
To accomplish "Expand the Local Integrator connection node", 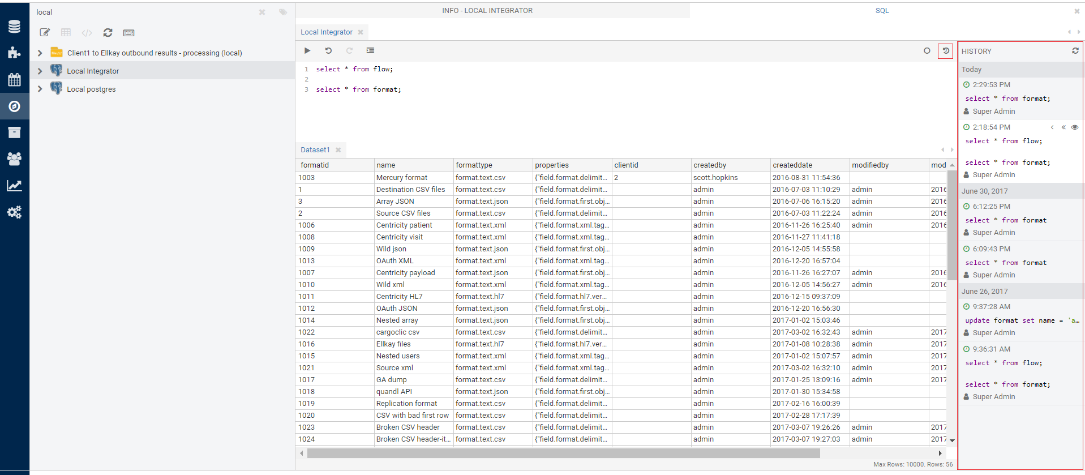I will pyautogui.click(x=40, y=71).
